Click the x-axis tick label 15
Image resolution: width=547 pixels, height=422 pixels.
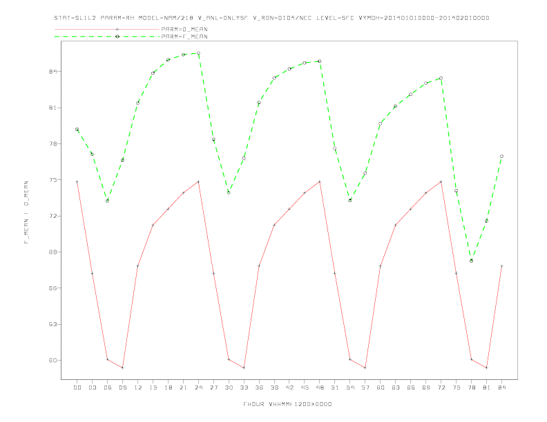pyautogui.click(x=153, y=388)
